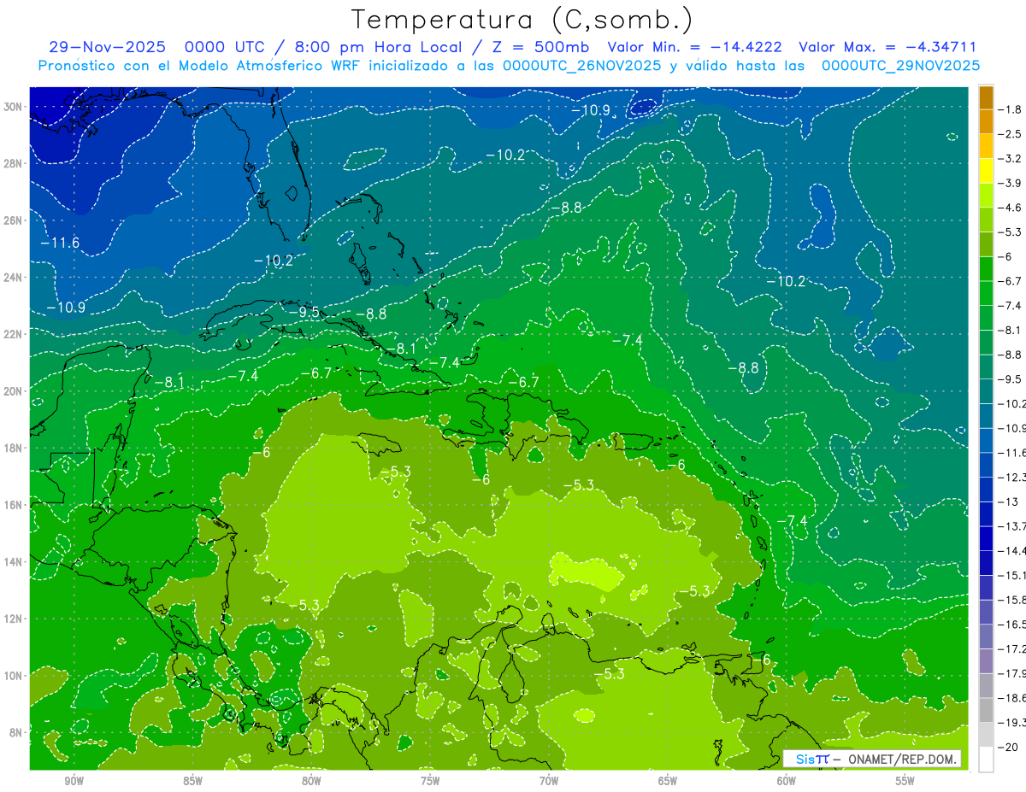This screenshot has width=1026, height=792.
Task: Click the -16.5 color bar value
Action: click(1013, 625)
